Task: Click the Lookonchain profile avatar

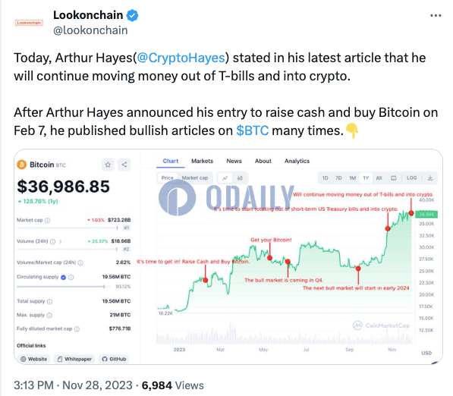Action: coord(29,23)
